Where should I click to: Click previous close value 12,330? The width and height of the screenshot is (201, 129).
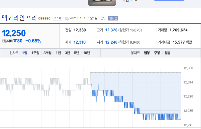(x=80, y=30)
